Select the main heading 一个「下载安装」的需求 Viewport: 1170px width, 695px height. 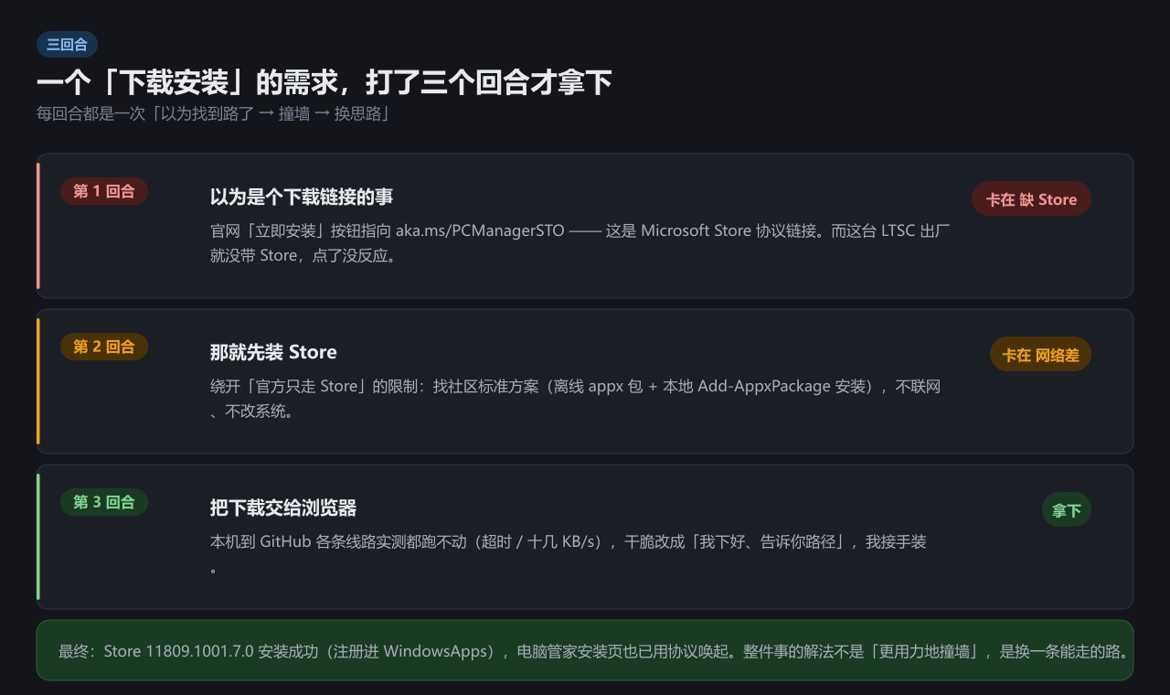(324, 83)
